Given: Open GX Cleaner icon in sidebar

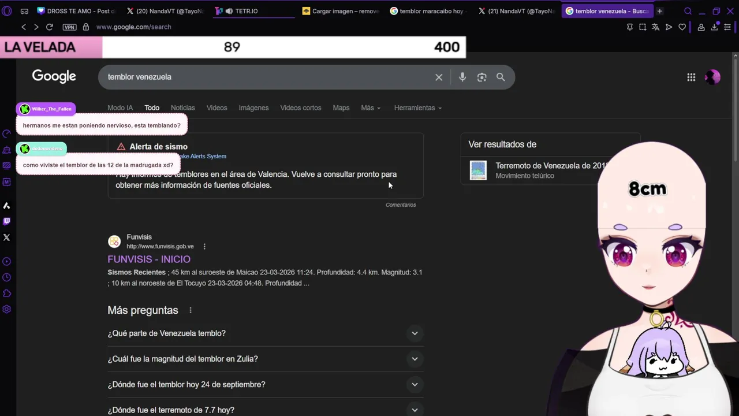Looking at the screenshot, I should click(7, 150).
